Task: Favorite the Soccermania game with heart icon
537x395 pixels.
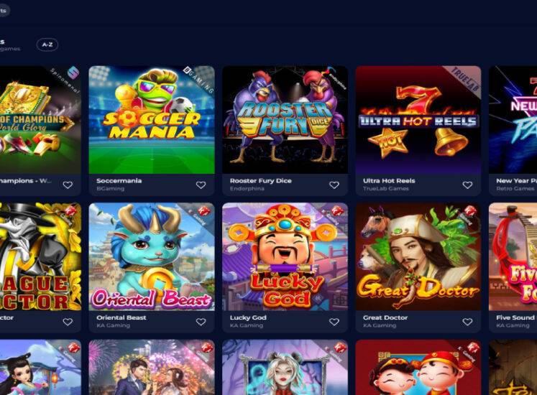Action: pos(201,185)
